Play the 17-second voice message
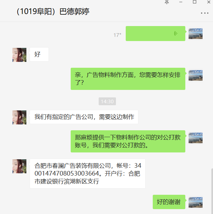The height and width of the screenshot is (214, 213). click(x=155, y=34)
